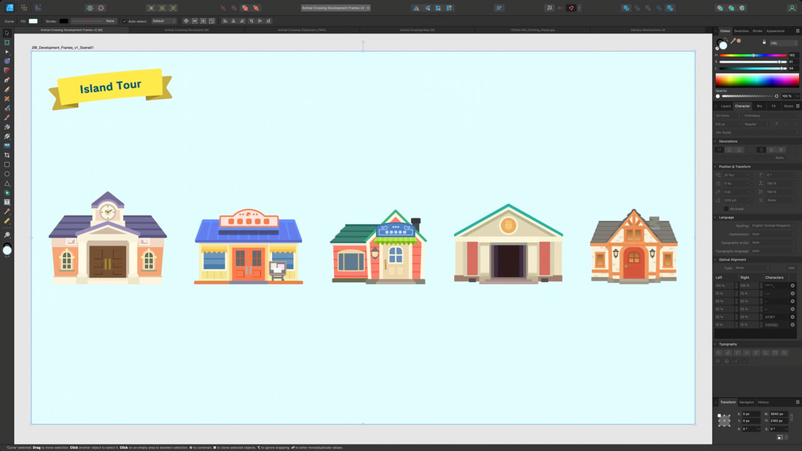Adjust the Saturation slider
Image resolution: width=802 pixels, height=451 pixels.
coord(753,62)
